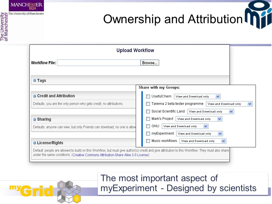Click the Credit and Attribution defaults description text
This screenshot has height=204, width=272.
78,104
